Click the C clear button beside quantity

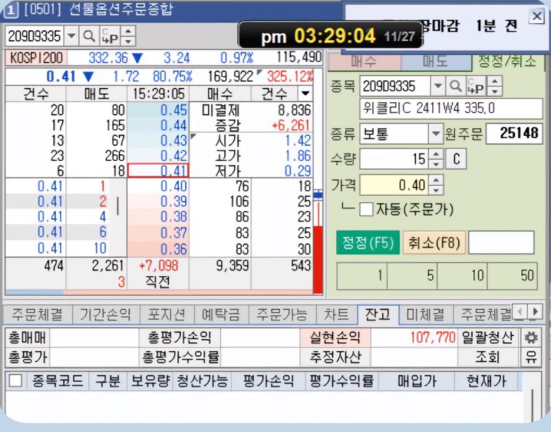456,159
